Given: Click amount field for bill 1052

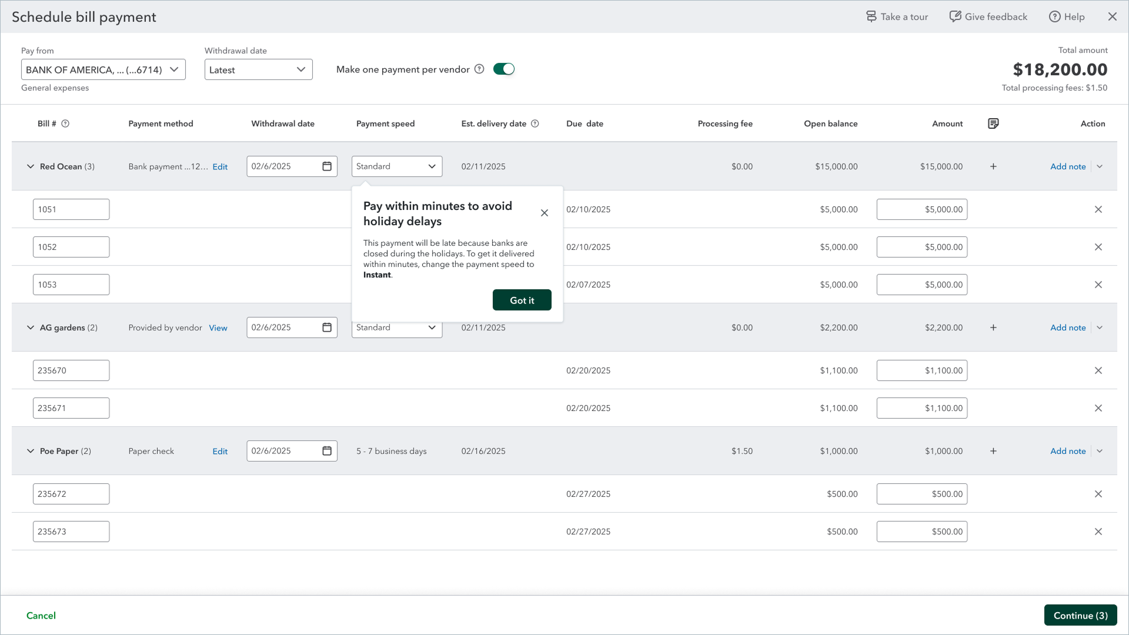Looking at the screenshot, I should pos(921,247).
